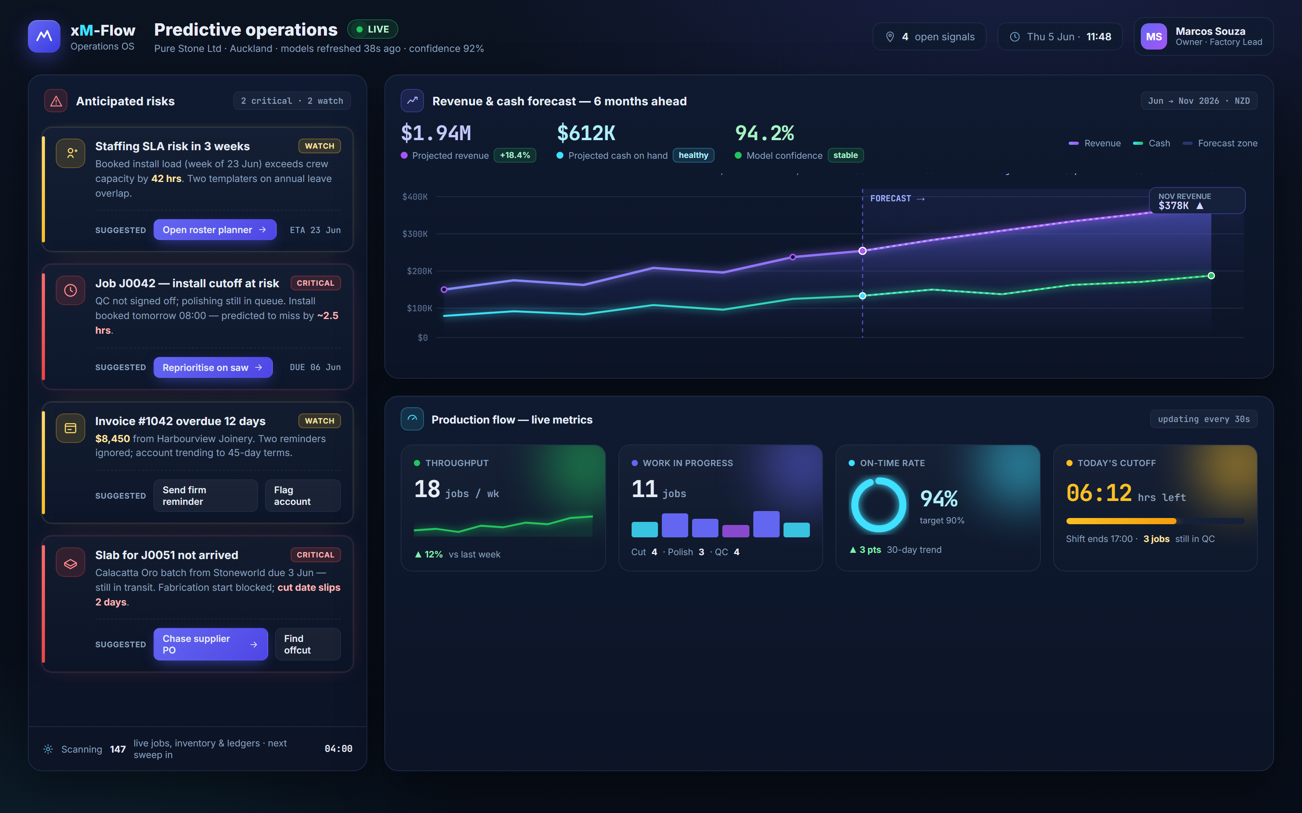Screen dimensions: 1302x813
Task: Click the stable confidence badge
Action: [x=846, y=155]
